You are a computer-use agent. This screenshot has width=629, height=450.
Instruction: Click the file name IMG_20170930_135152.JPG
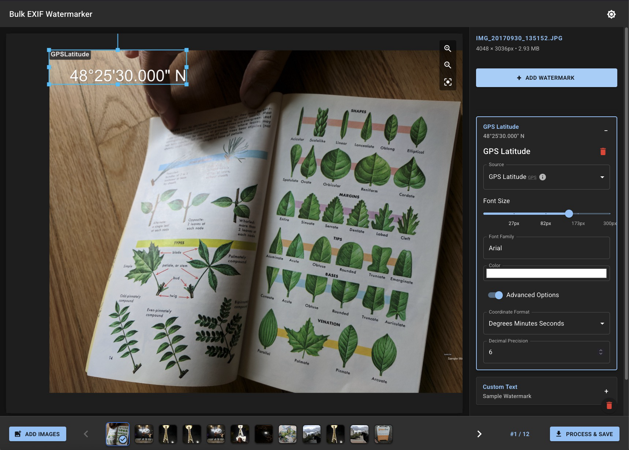tap(519, 38)
